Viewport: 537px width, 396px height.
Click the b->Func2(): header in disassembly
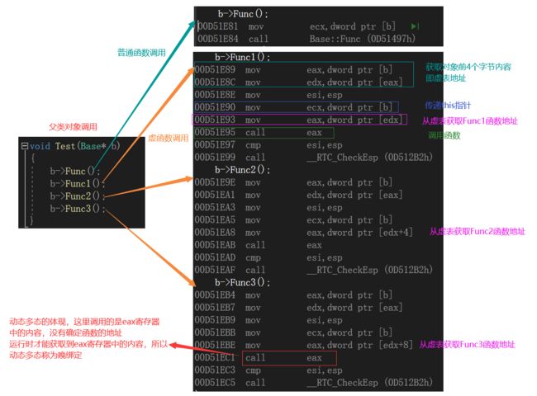pyautogui.click(x=242, y=170)
